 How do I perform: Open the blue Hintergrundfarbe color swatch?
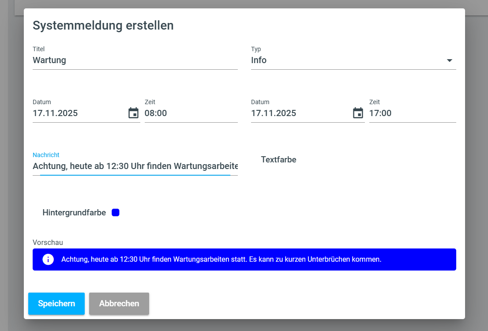click(x=116, y=213)
